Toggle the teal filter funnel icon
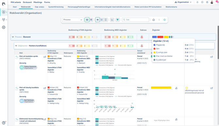The width and height of the screenshot is (219, 126). (x=118, y=20)
